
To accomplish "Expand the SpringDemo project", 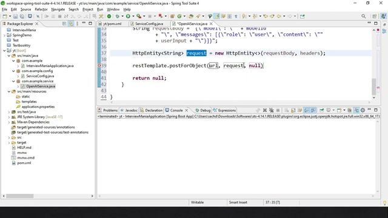I will tap(4, 35).
